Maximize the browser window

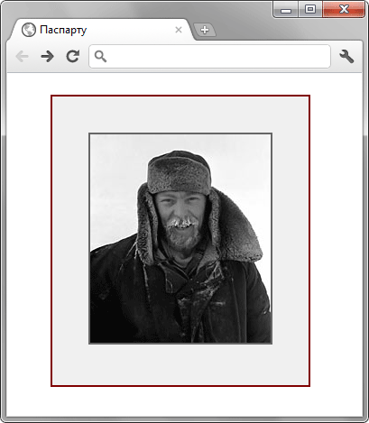[310, 10]
